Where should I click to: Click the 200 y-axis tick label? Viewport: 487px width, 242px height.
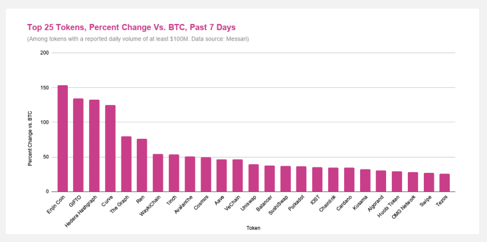pos(45,53)
